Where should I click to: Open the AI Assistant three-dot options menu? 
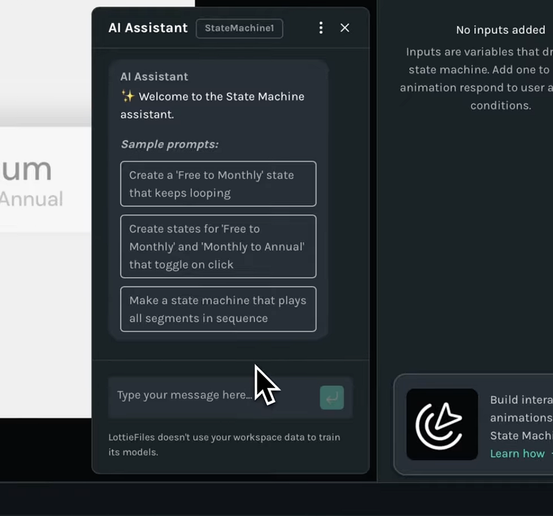tap(321, 28)
